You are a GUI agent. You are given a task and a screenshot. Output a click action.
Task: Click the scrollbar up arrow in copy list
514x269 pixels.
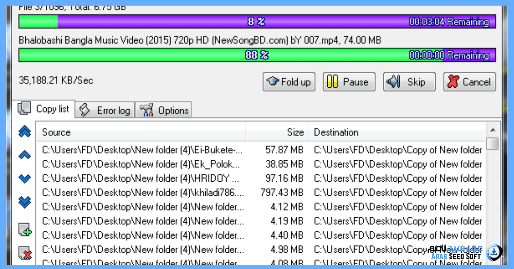click(493, 130)
